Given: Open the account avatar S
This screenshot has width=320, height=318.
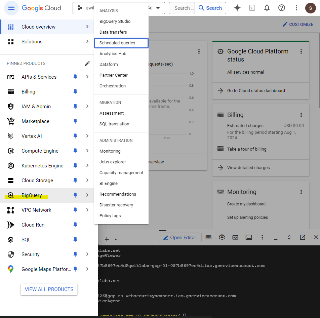Looking at the screenshot, I should click(x=310, y=8).
